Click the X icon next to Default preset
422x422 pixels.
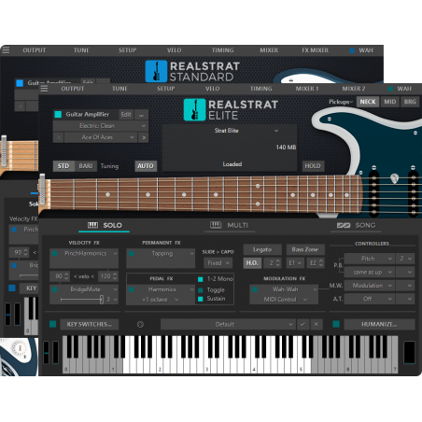click(x=316, y=324)
